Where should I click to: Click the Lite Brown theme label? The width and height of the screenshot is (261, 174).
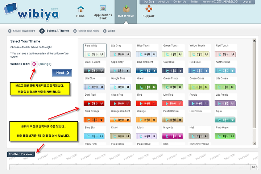point(196,111)
